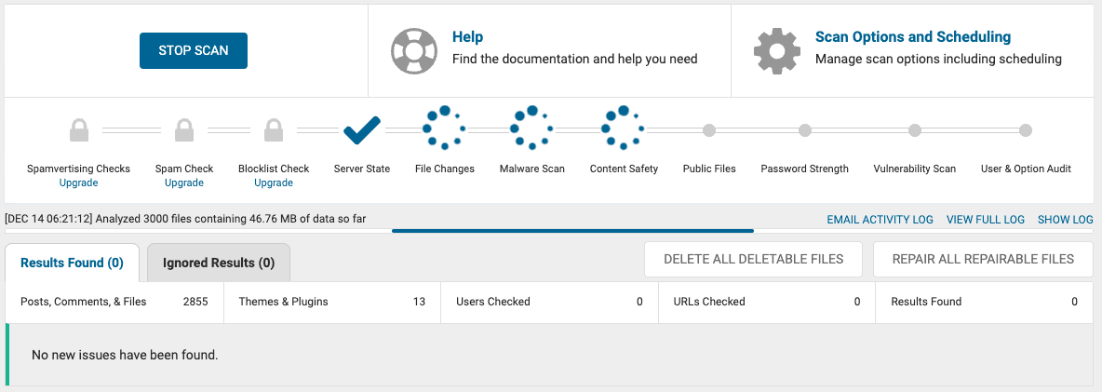Click Upgrade under Spamvertising Checks
1102x392 pixels.
79,182
